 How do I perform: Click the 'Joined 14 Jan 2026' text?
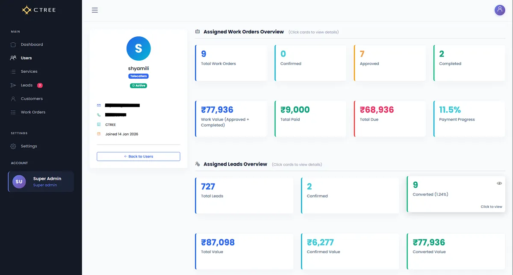click(122, 134)
